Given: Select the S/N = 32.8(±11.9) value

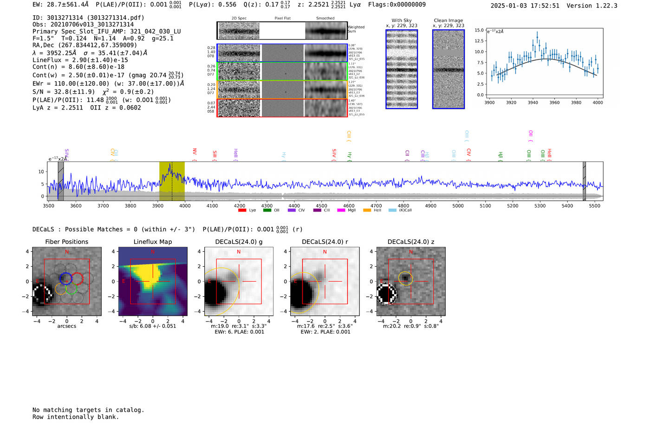Looking at the screenshot, I should pos(64,92).
